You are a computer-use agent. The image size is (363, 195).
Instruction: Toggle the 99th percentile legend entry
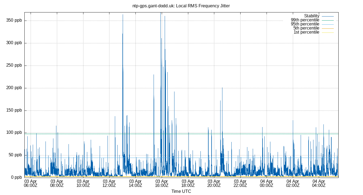(x=305, y=20)
